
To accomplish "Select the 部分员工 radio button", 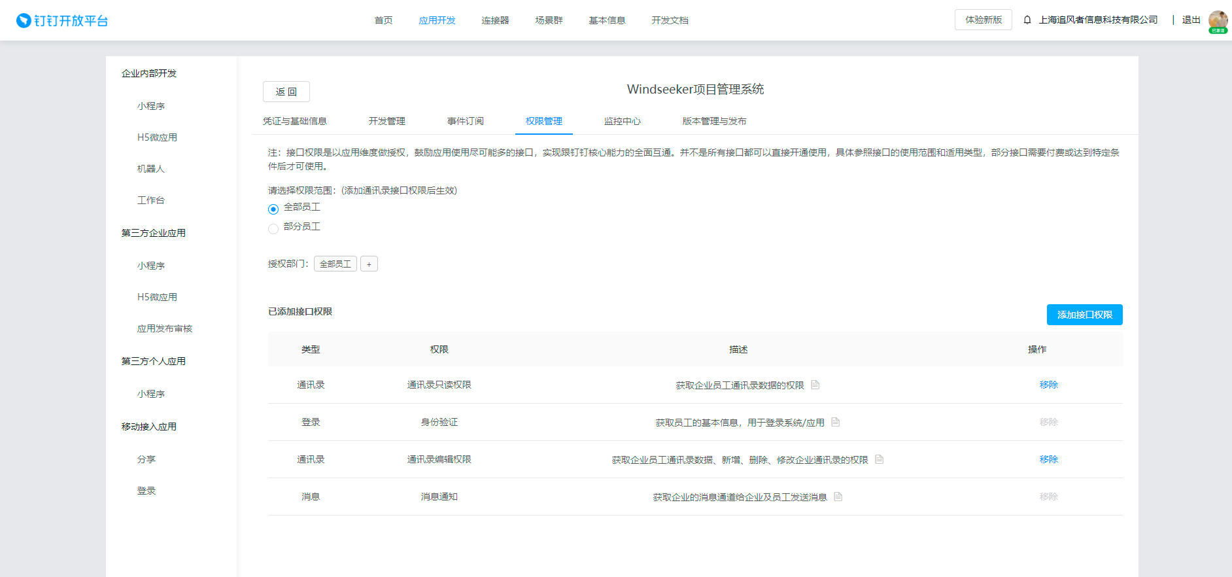I will [273, 228].
